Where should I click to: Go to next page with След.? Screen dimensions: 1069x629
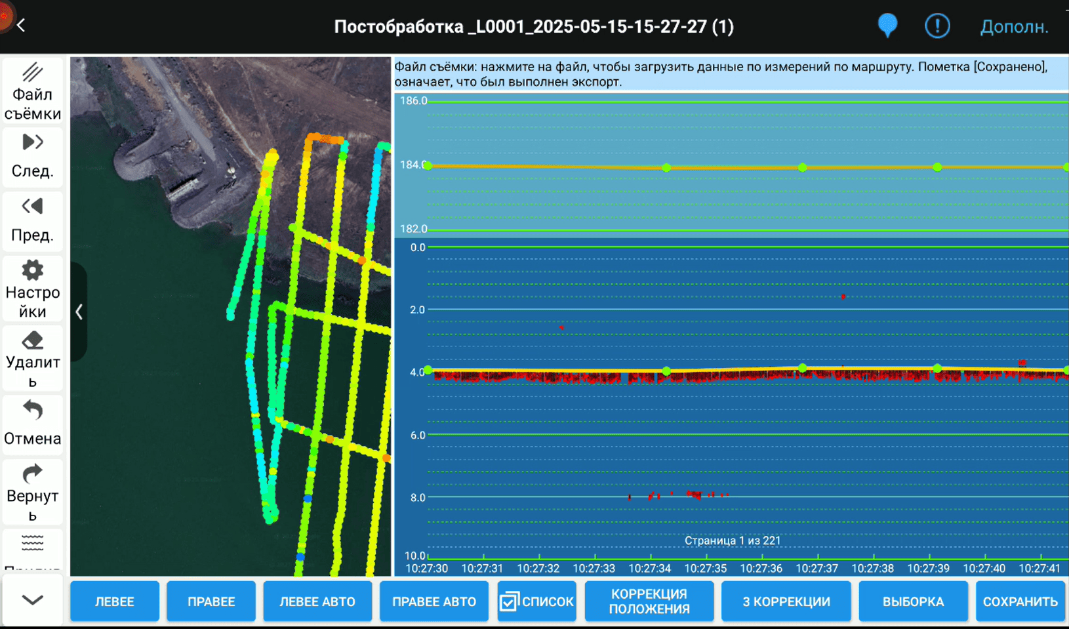point(33,155)
